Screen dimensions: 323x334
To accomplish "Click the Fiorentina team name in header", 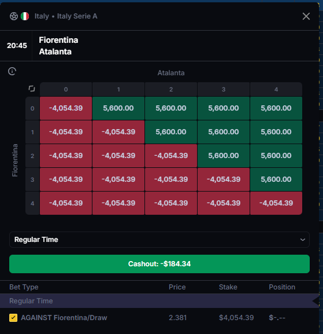I will tap(58, 40).
